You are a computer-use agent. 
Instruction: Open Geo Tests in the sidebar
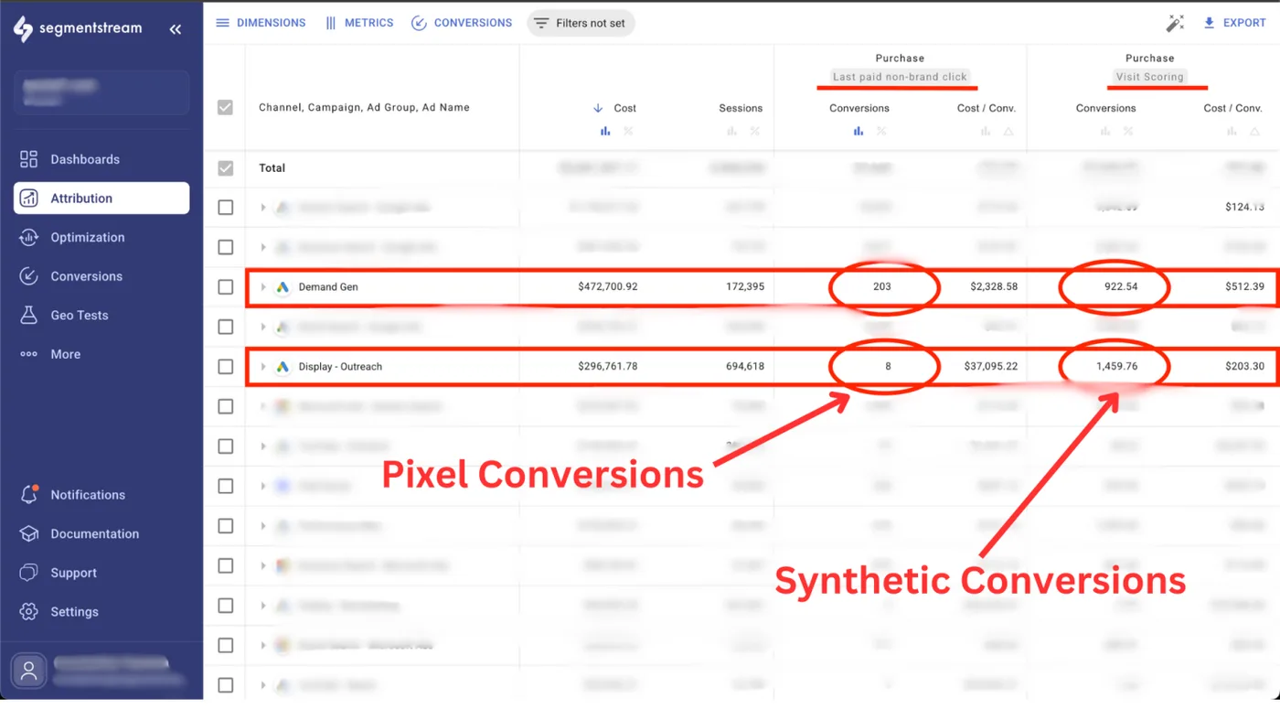79,315
